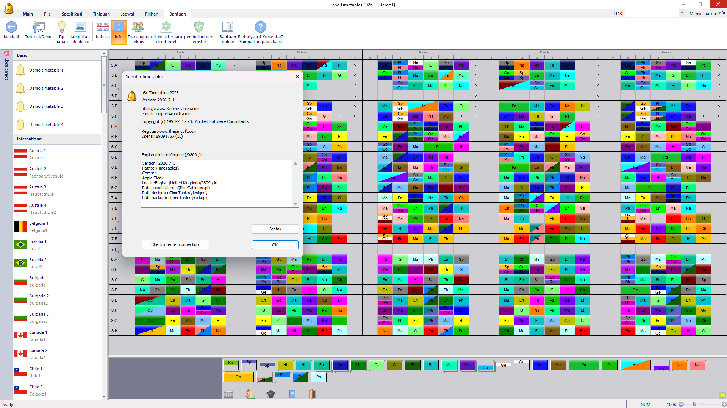Click the Basic section header

coord(58,55)
